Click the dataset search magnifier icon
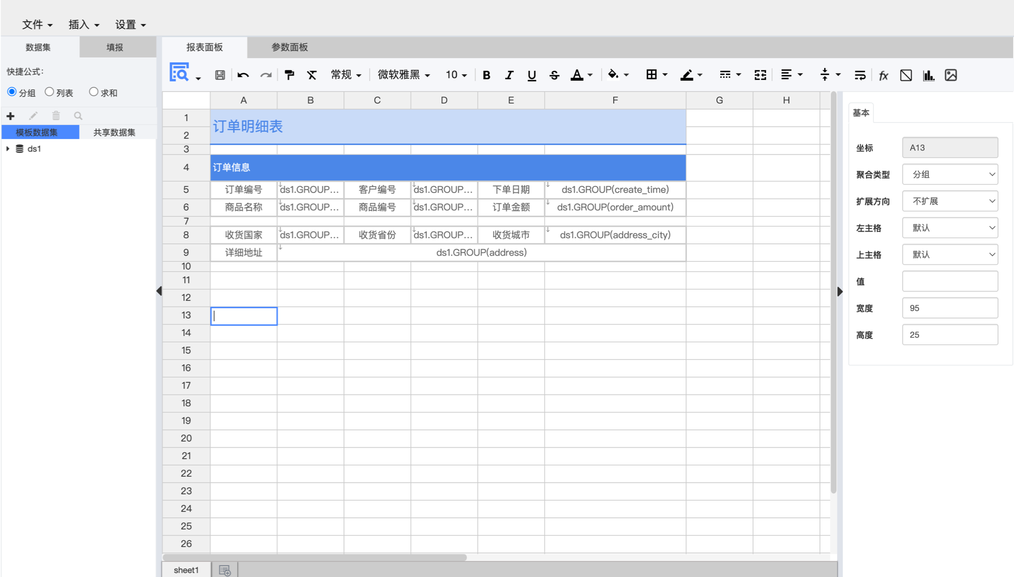 point(78,116)
